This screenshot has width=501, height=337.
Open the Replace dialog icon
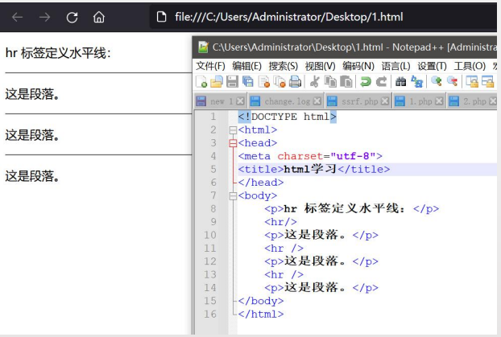(416, 81)
